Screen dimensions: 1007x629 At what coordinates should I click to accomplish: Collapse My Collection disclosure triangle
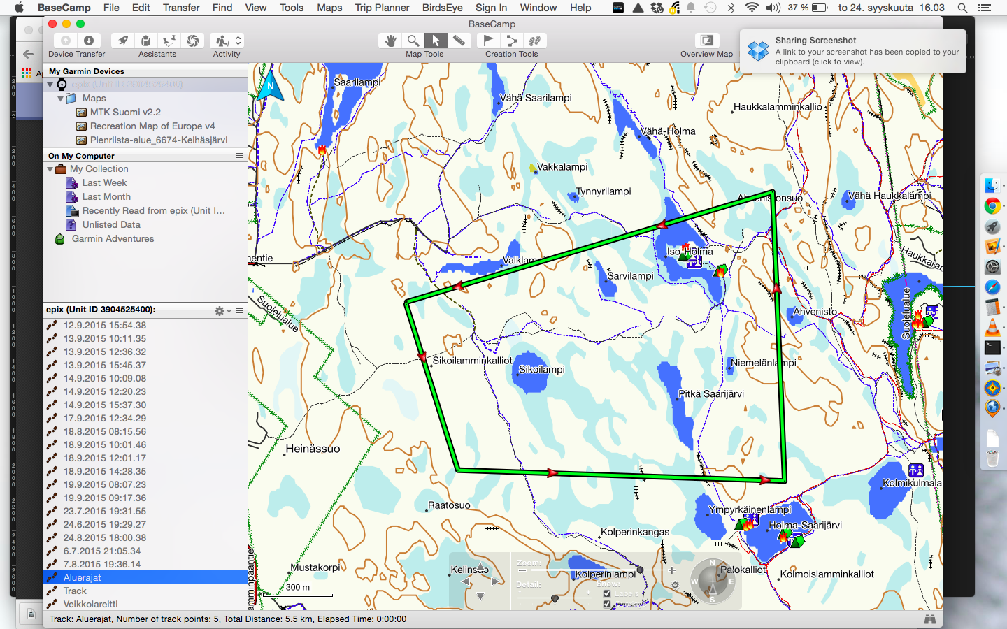(50, 169)
